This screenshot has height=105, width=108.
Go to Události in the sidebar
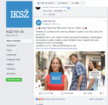click(10, 64)
